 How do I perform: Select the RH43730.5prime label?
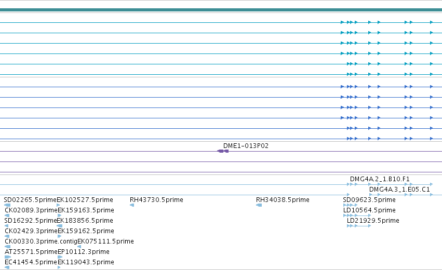coord(156,200)
